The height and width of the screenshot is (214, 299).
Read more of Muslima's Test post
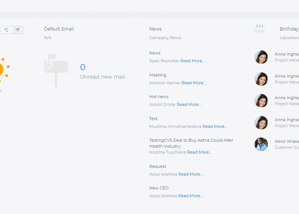215,126
